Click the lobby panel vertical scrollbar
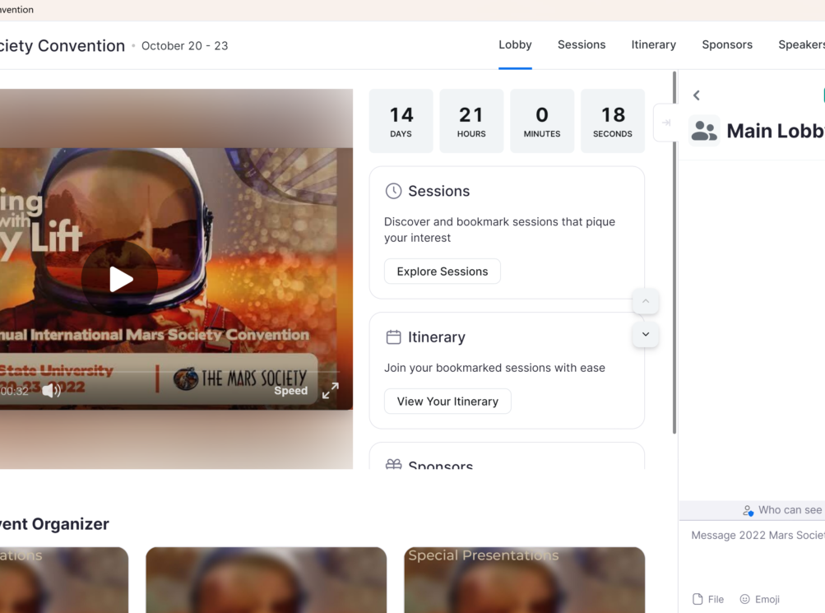 [674, 253]
